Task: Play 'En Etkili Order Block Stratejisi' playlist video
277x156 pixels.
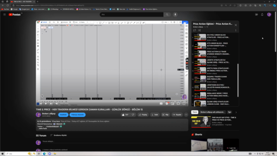Action: coord(215,37)
